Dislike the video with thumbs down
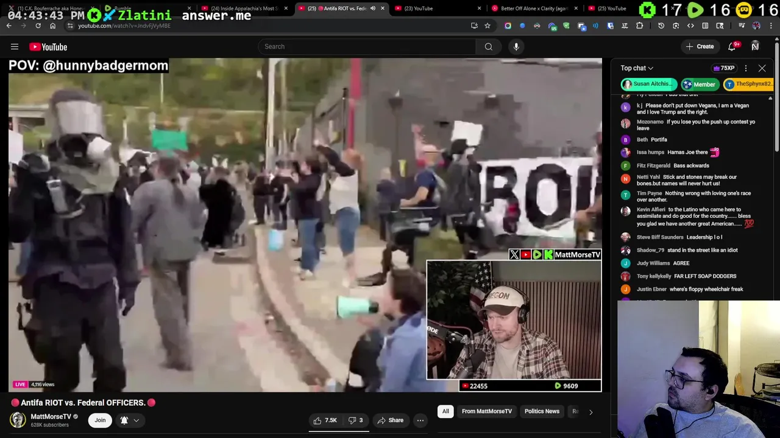This screenshot has width=780, height=438. [356, 420]
